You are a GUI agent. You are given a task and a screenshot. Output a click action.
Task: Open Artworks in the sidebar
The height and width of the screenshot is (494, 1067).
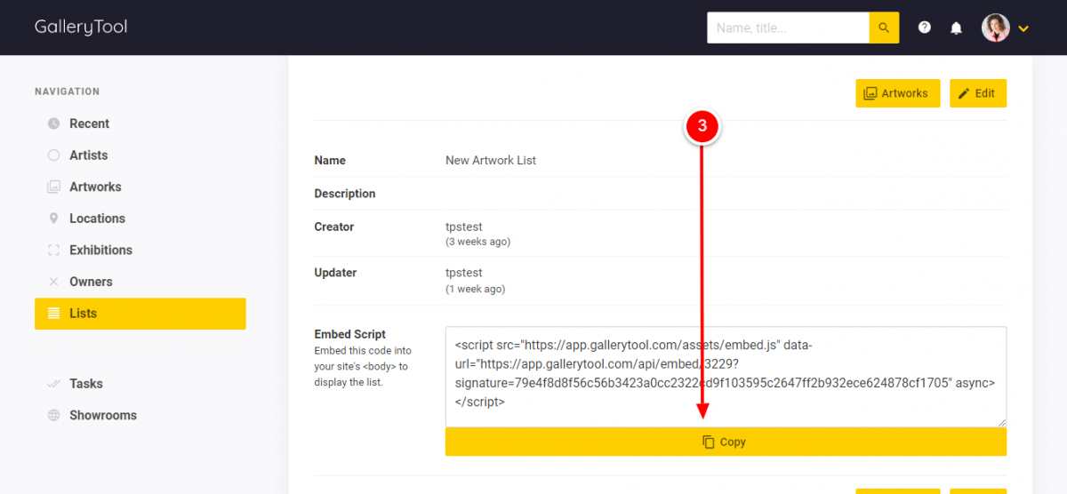(x=95, y=187)
